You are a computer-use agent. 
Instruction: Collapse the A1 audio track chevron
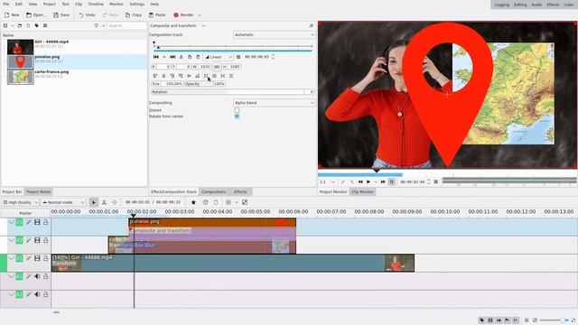[x=11, y=276]
